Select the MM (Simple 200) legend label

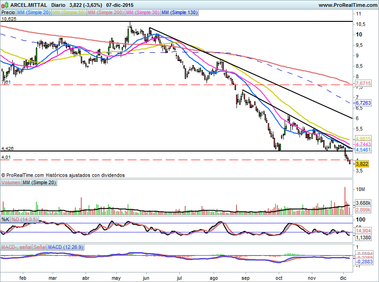pos(106,12)
